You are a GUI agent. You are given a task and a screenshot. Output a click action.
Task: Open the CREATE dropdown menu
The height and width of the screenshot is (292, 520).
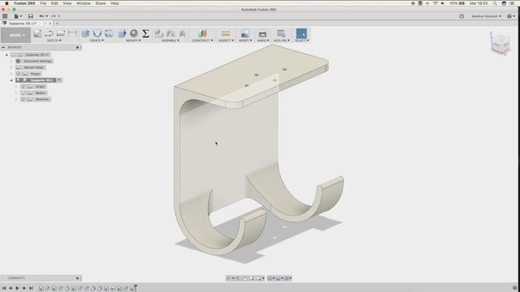97,41
